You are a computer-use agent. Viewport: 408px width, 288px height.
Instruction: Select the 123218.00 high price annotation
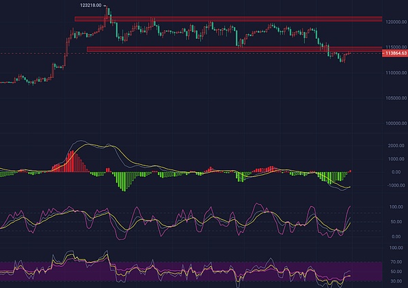(93, 5)
